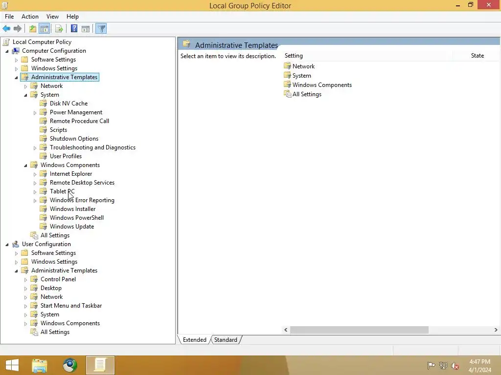Expand the Internet Explorer node

(35, 174)
